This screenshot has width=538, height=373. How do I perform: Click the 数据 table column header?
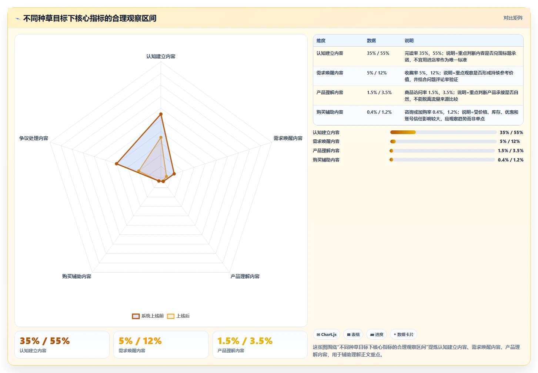(x=371, y=41)
